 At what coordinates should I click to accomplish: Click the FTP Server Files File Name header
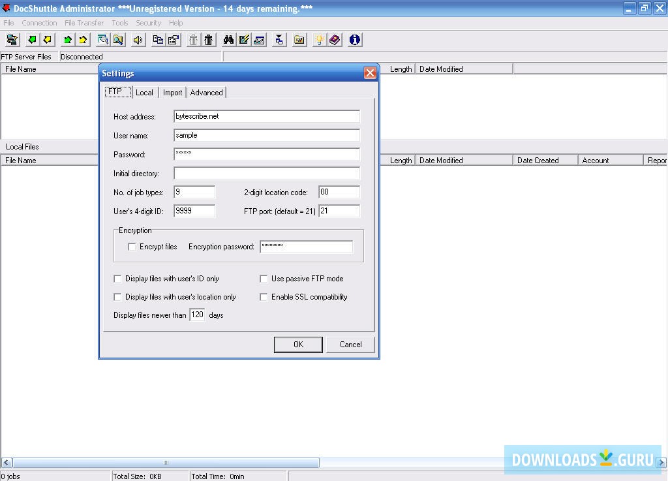click(x=50, y=69)
